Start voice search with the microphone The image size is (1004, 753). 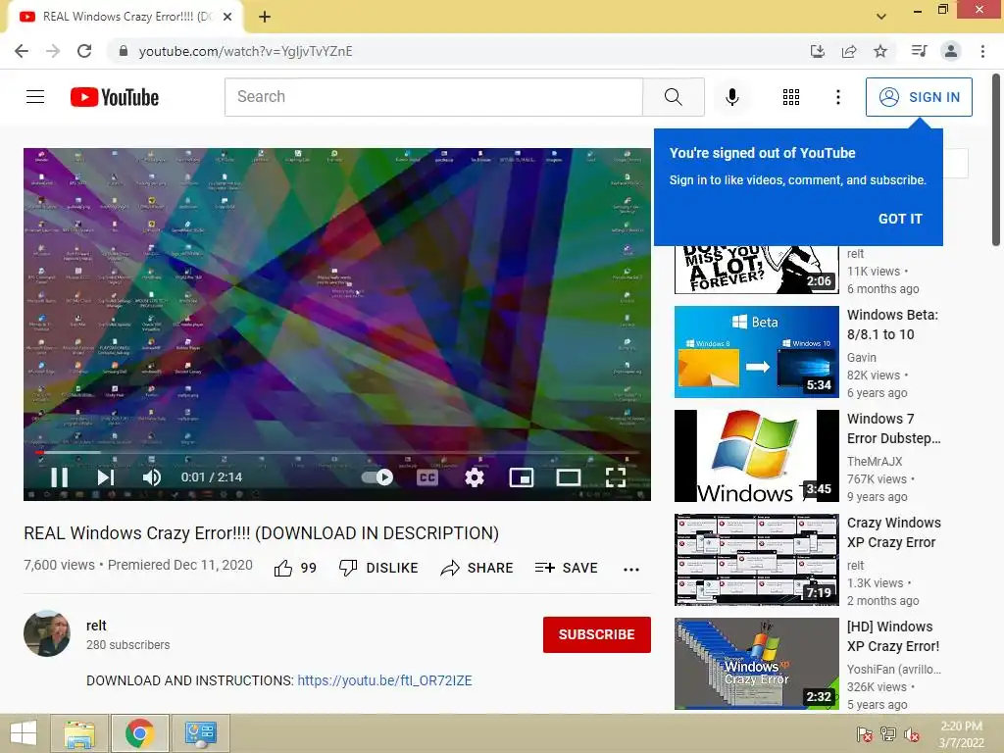(731, 97)
